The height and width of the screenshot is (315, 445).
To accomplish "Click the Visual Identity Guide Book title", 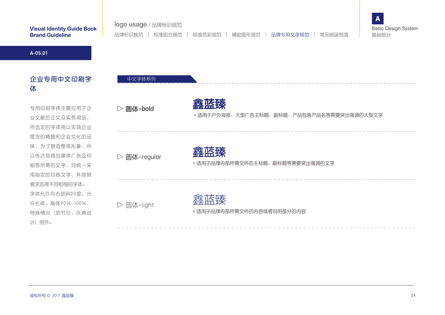I will (63, 29).
